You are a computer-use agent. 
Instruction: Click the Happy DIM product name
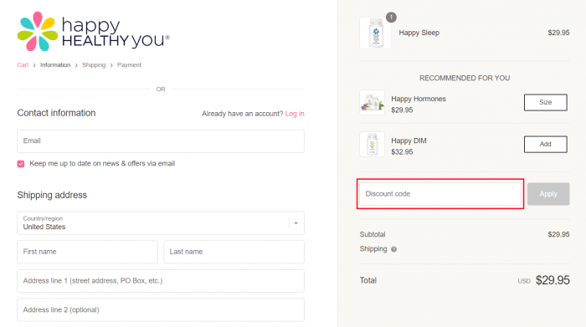(409, 141)
